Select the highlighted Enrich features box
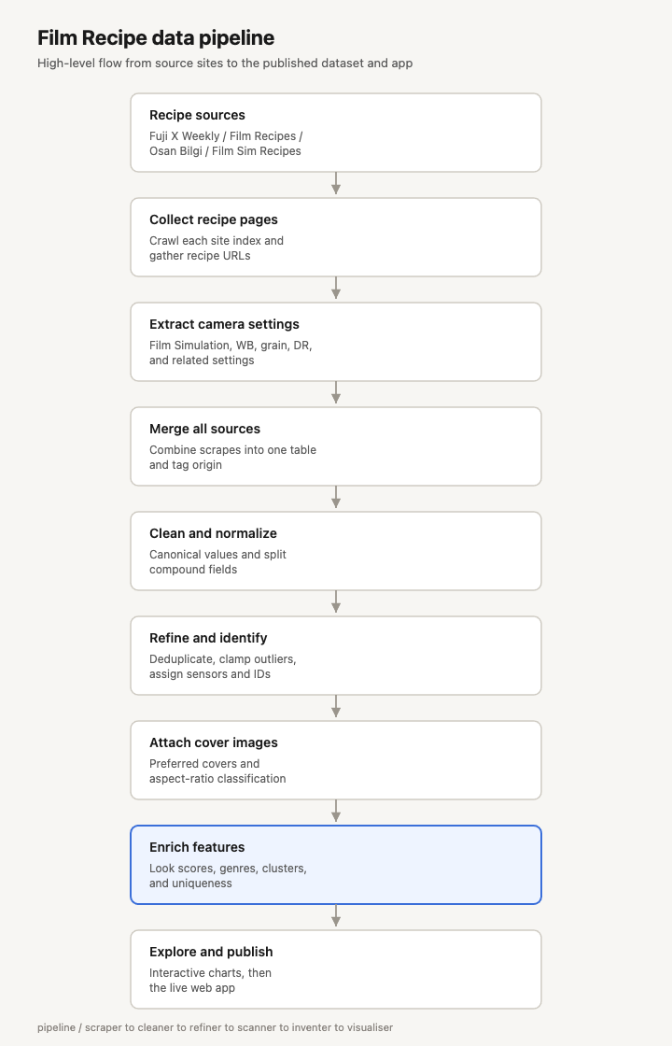This screenshot has width=672, height=1046. tap(336, 865)
